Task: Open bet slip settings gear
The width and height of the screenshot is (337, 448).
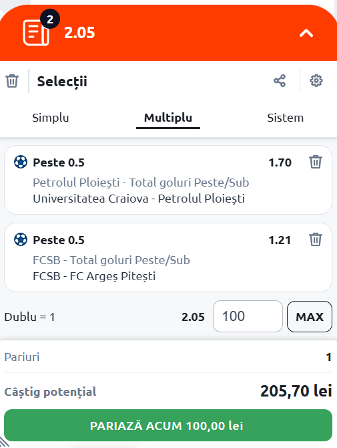Action: [316, 81]
